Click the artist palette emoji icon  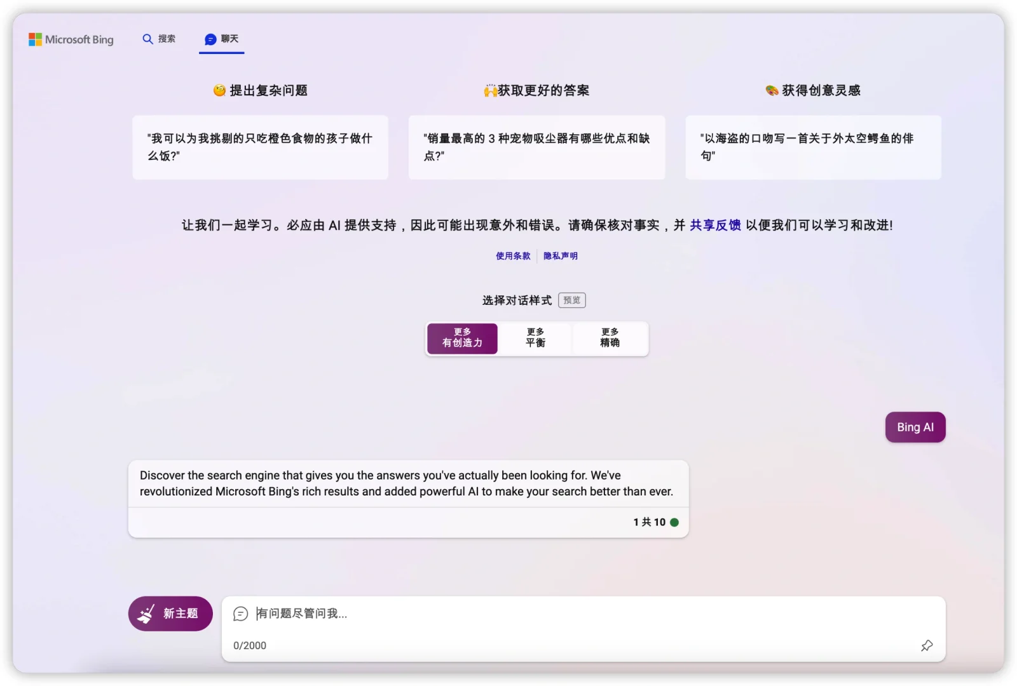pos(772,90)
